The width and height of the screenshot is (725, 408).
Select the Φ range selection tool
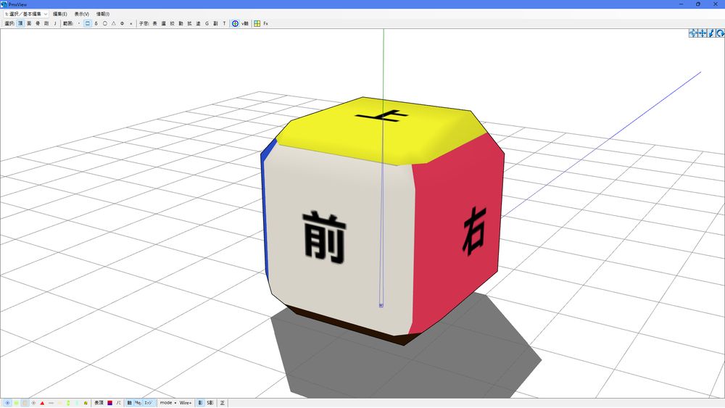click(122, 23)
